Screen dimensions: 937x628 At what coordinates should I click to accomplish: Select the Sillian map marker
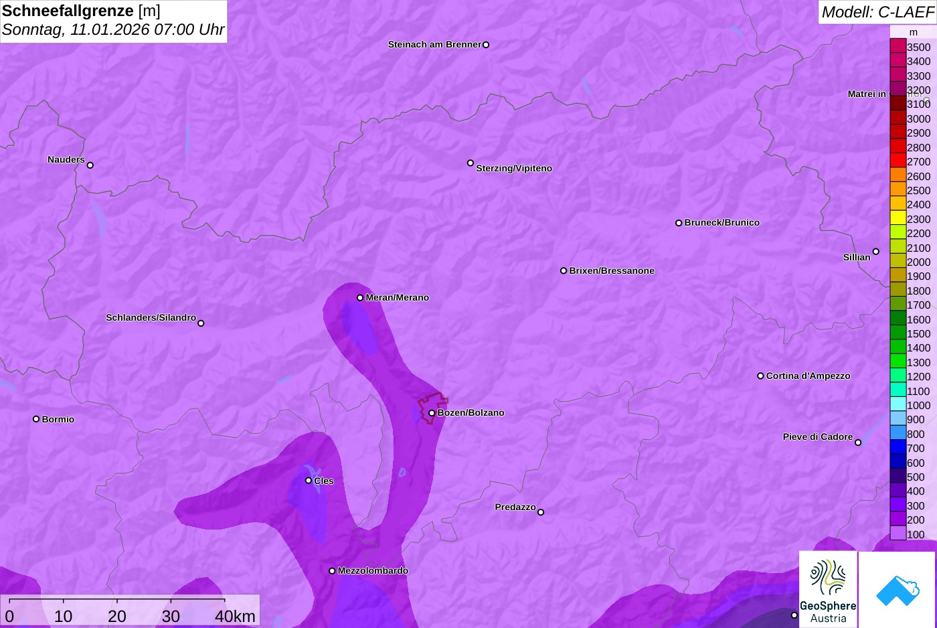click(876, 252)
